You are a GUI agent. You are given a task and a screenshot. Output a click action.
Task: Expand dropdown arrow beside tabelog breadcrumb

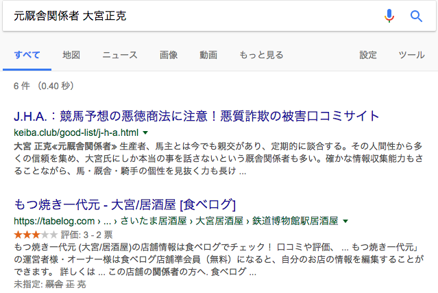coord(345,221)
